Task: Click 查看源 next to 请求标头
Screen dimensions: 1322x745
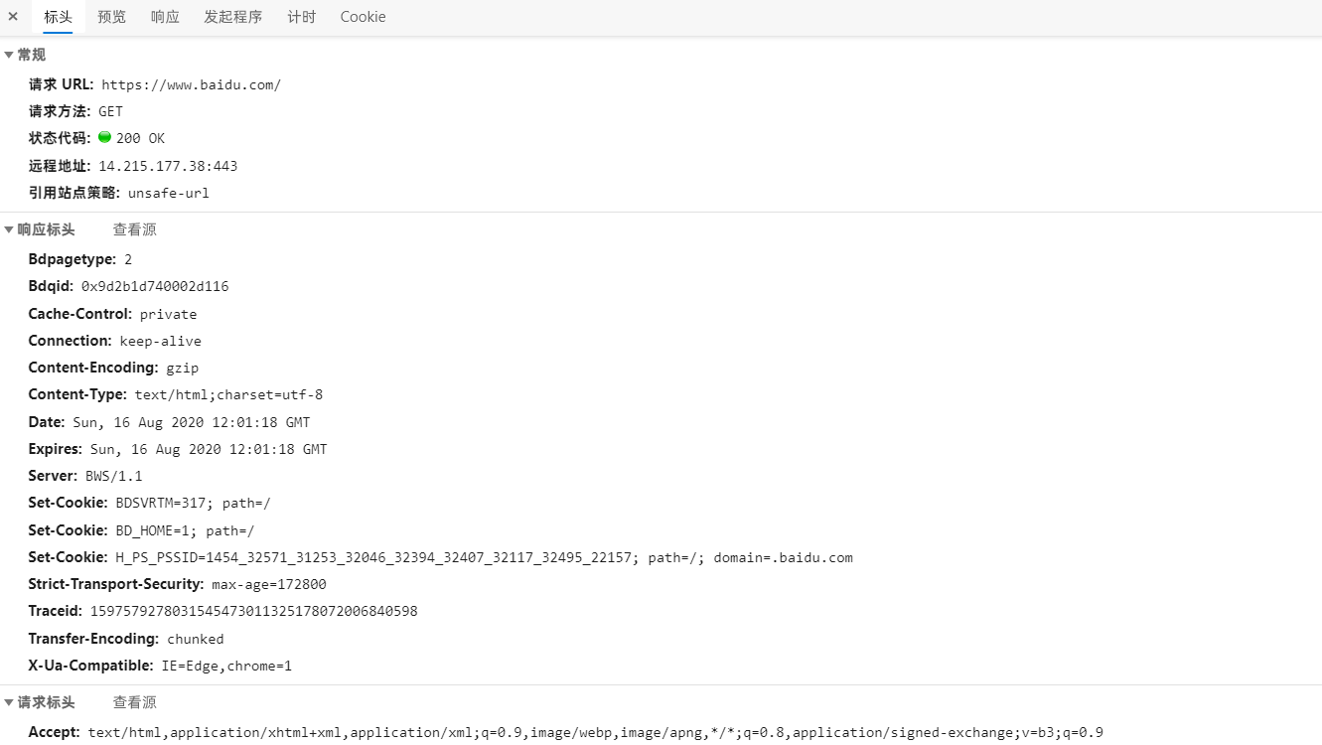Action: [134, 702]
